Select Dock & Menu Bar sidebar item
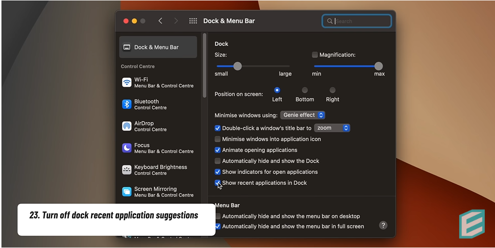The image size is (495, 248). [158, 47]
